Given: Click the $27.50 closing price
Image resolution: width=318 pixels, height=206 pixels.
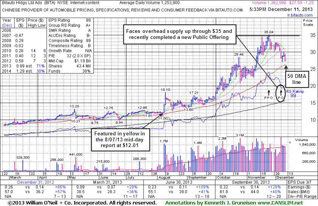Looking at the screenshot, I should (x=296, y=3).
